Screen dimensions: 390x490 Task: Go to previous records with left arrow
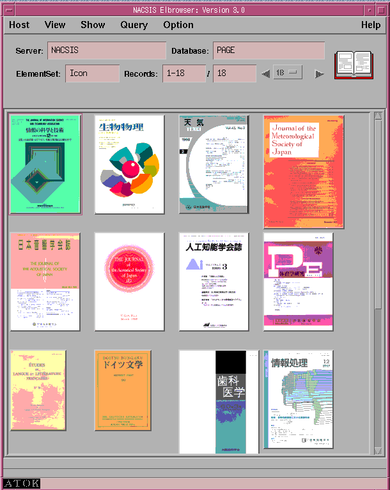[x=265, y=74]
